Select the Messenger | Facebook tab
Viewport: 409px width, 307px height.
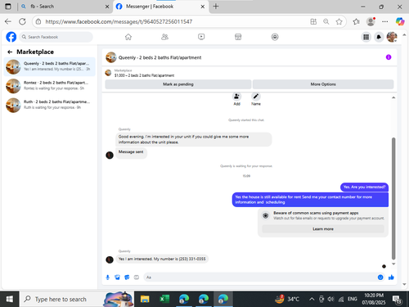(x=161, y=7)
